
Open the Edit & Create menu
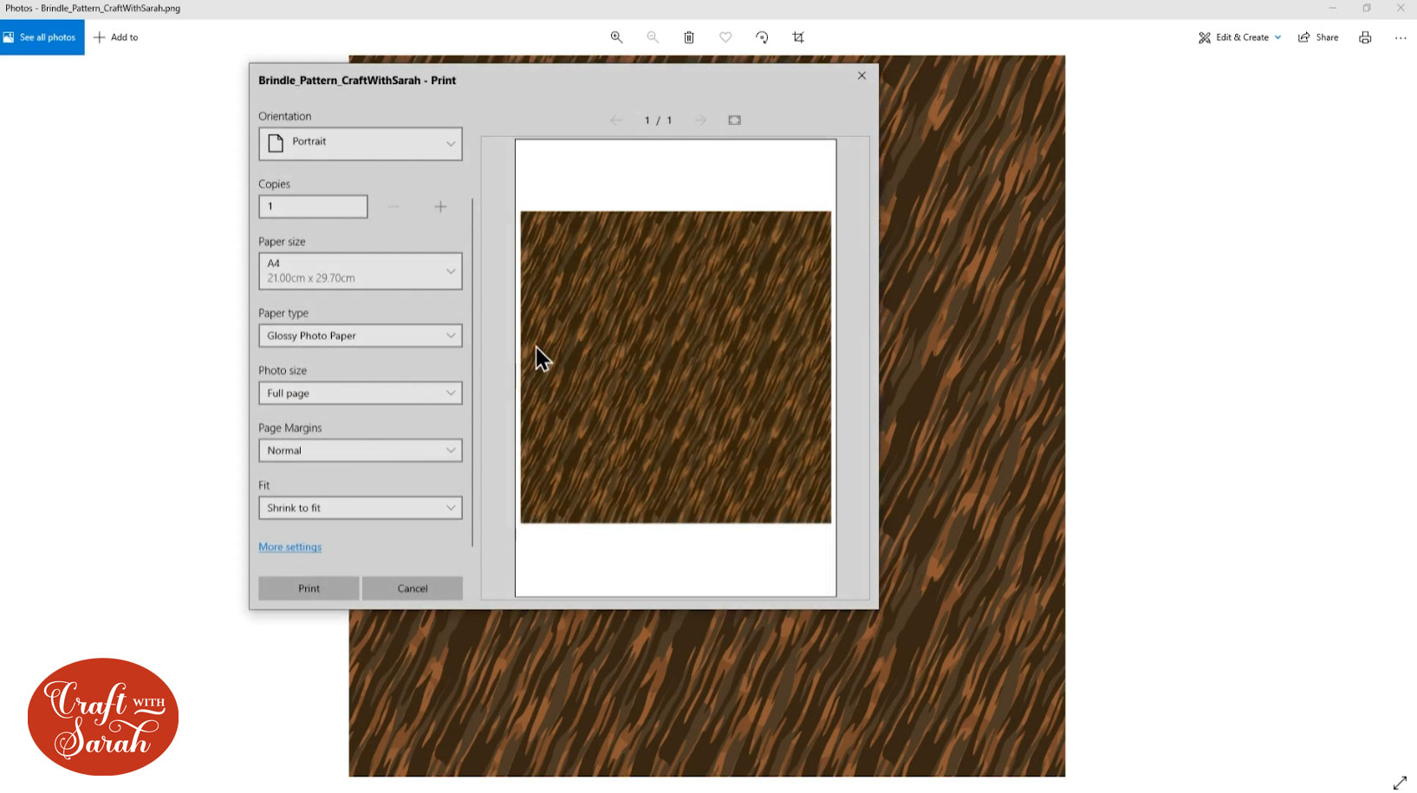tap(1240, 37)
